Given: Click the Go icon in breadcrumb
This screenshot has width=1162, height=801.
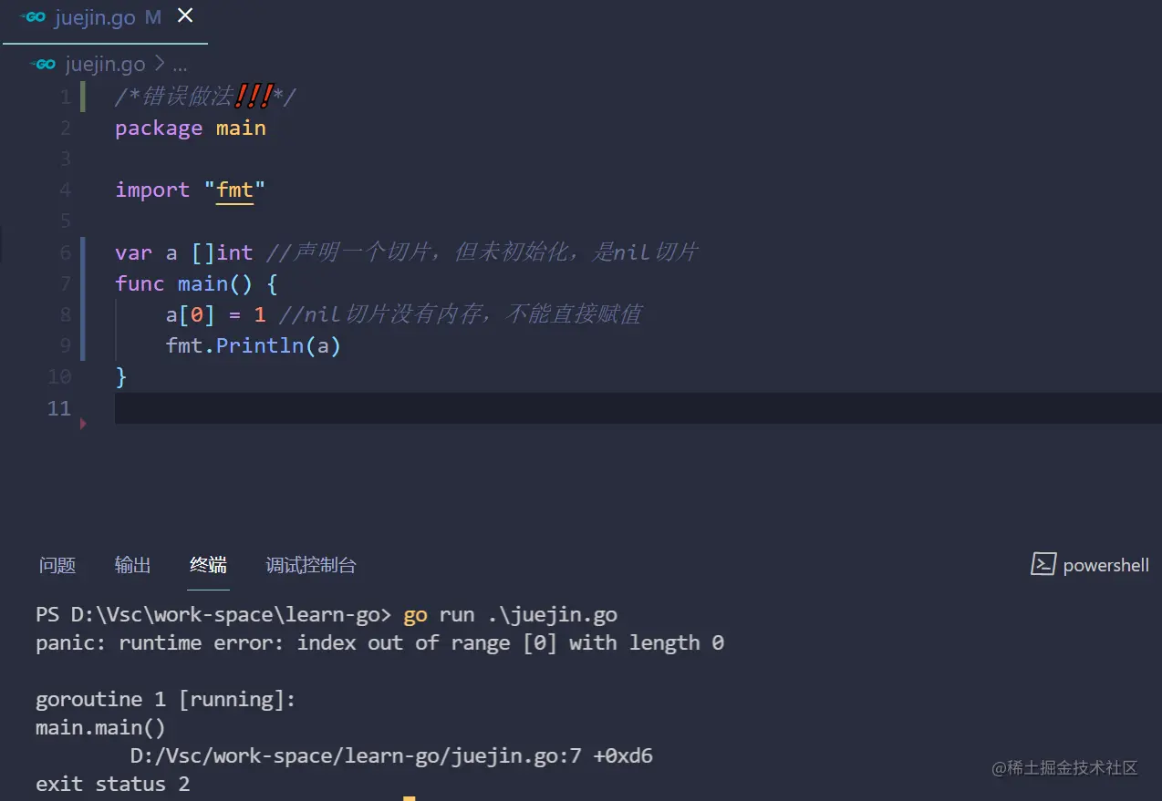Looking at the screenshot, I should [x=44, y=65].
